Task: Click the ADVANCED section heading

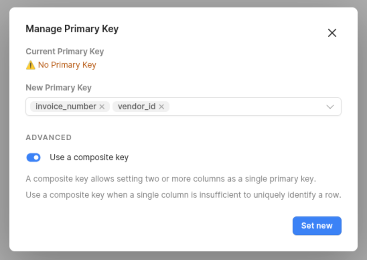Action: (49, 138)
